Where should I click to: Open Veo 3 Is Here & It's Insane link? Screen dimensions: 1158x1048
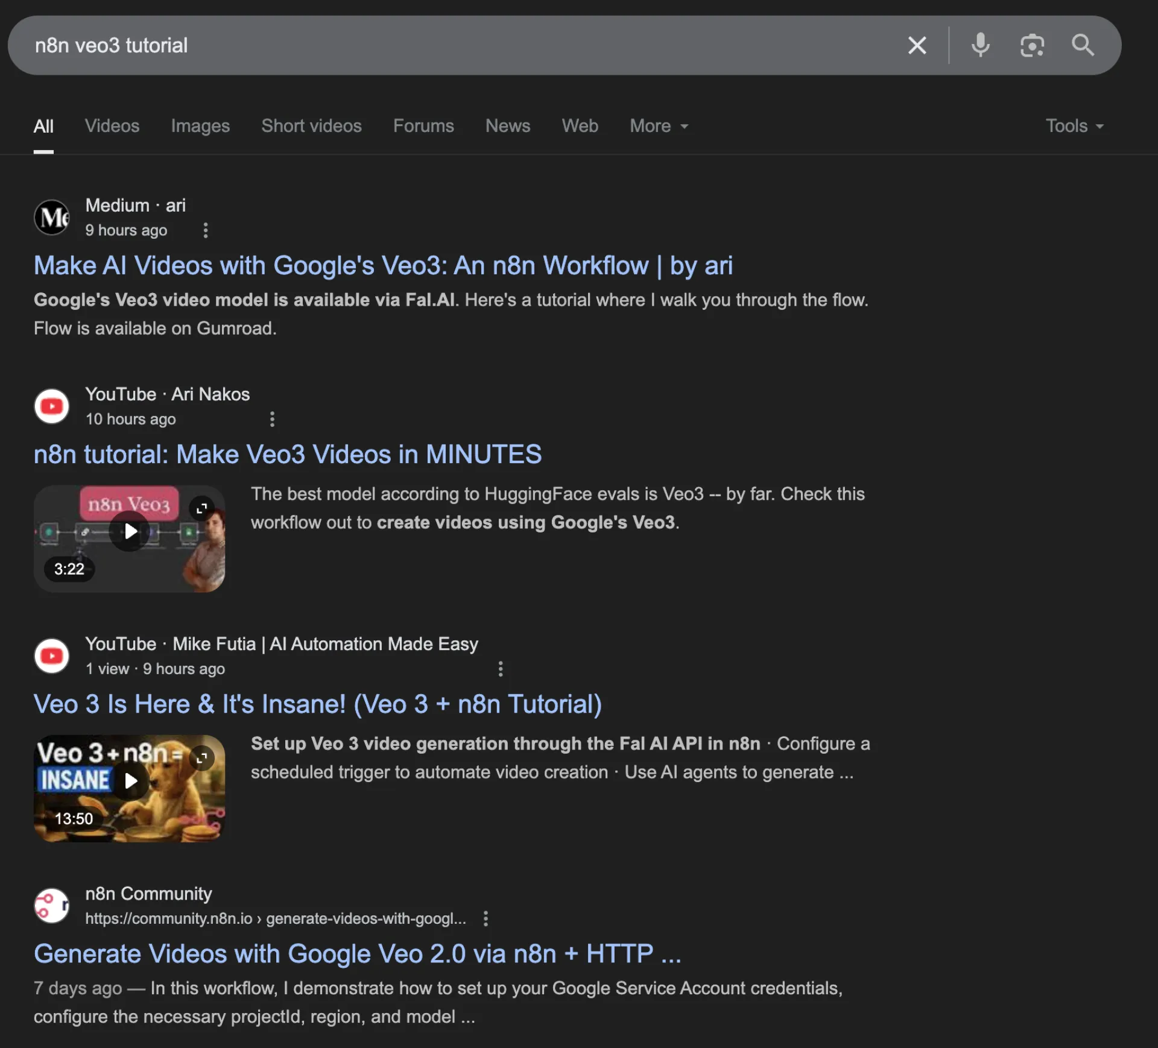coord(318,704)
